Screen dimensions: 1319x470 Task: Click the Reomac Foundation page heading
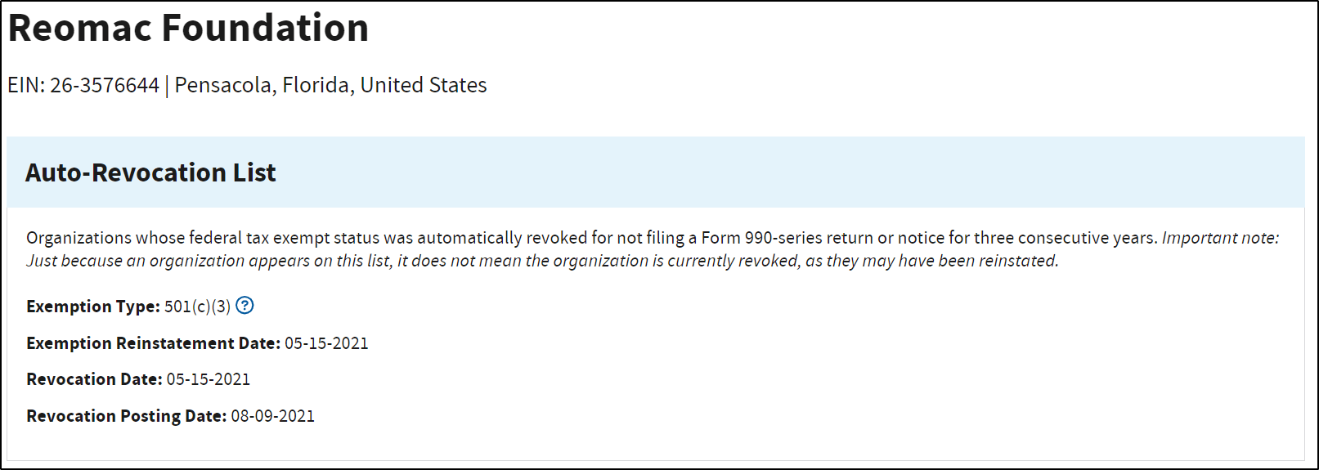coord(188,28)
